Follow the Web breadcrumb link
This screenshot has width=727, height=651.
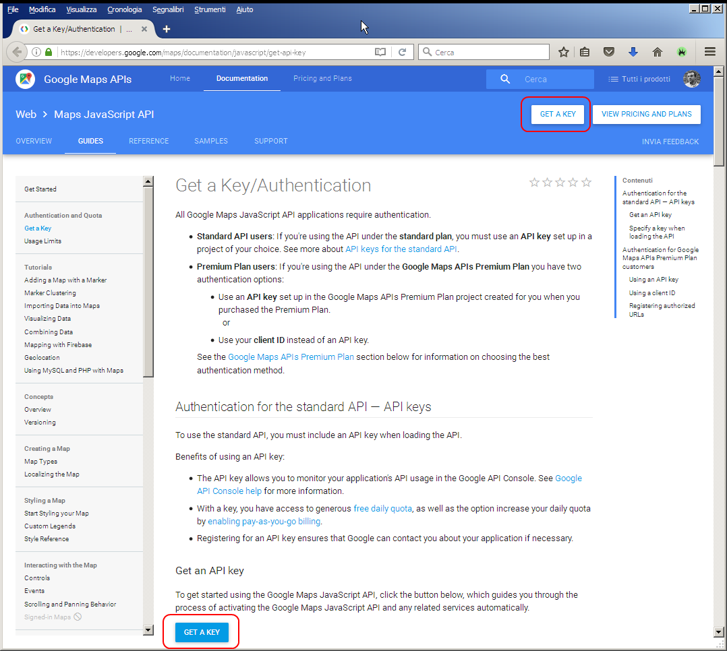pyautogui.click(x=26, y=114)
